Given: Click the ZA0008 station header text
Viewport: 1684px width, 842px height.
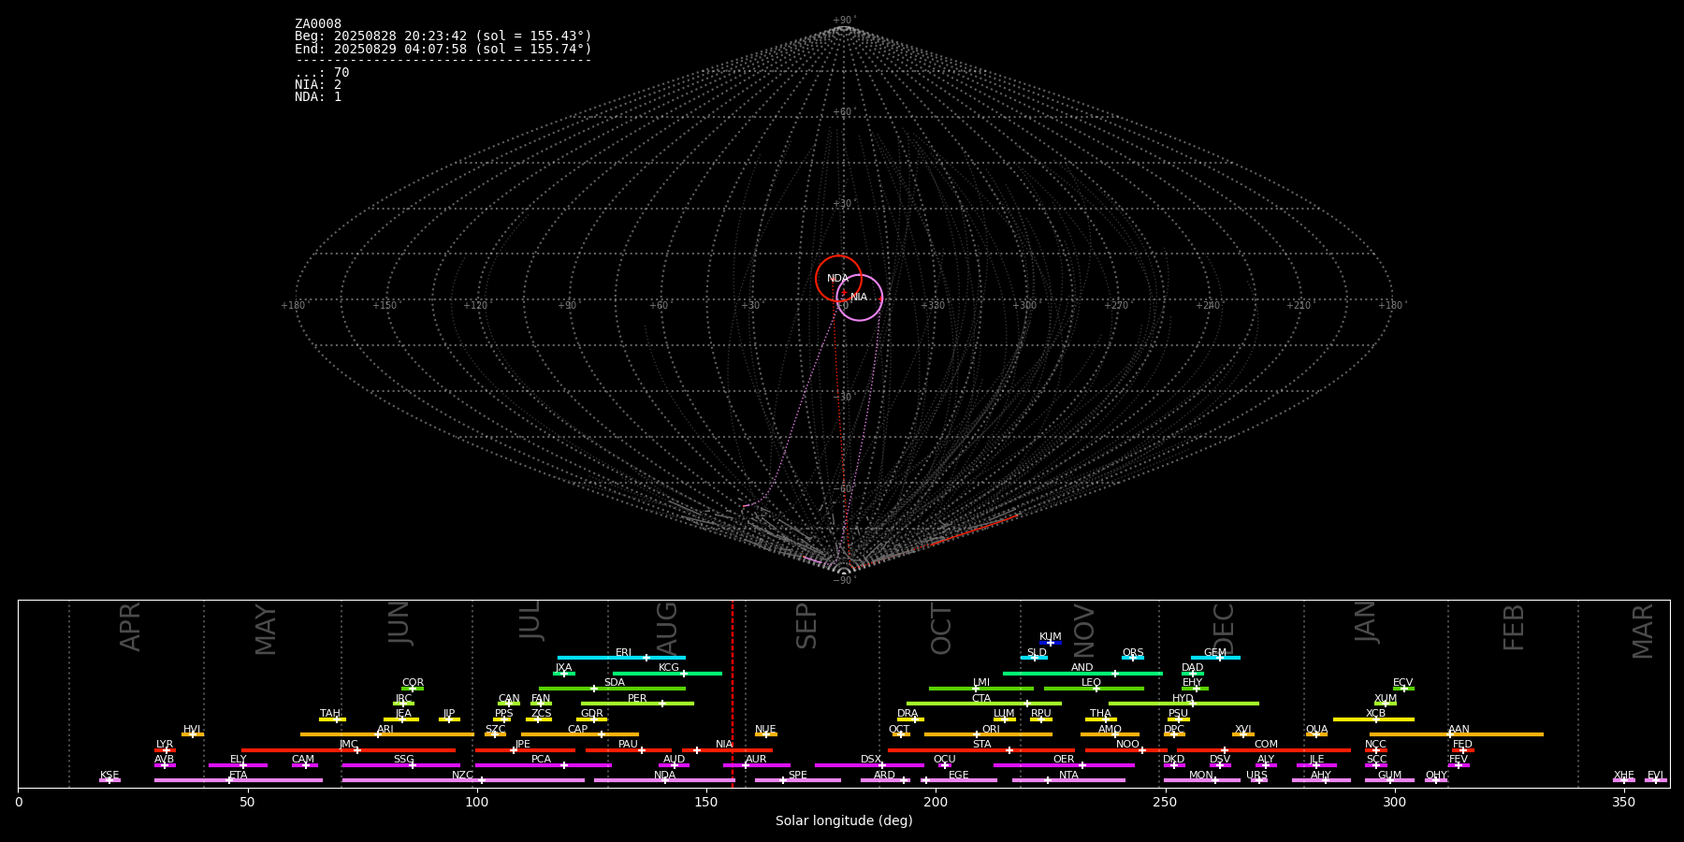Looking at the screenshot, I should tap(318, 24).
